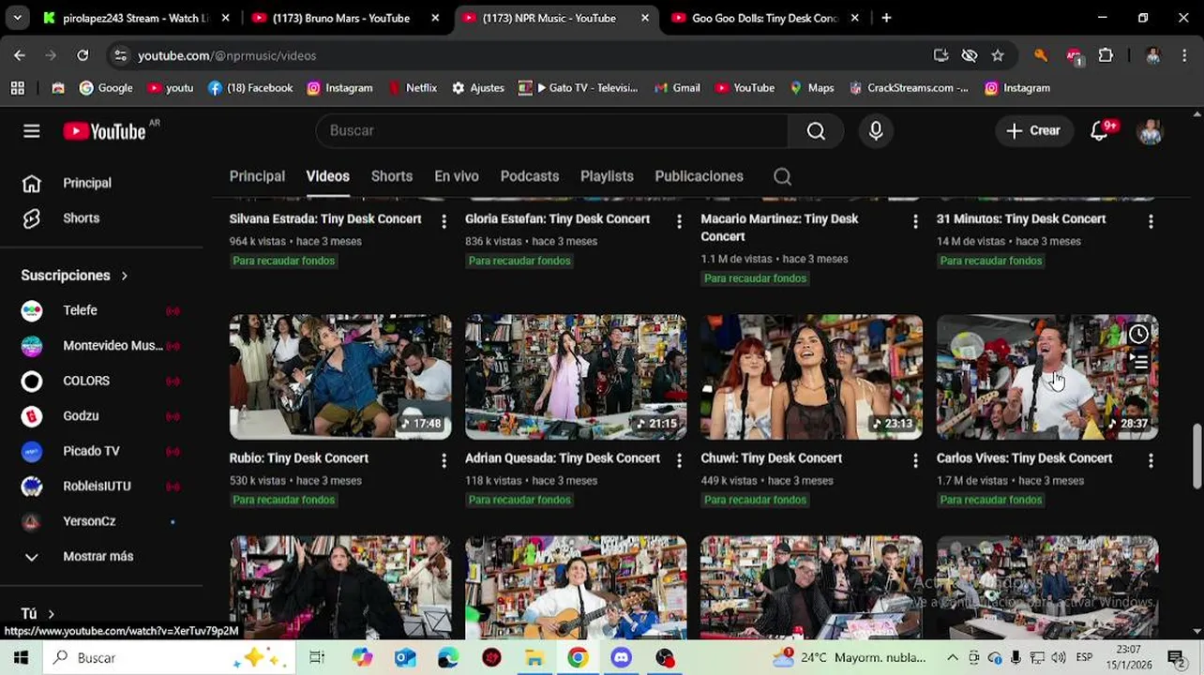Play the Adrian Quesada Tiny Desk thumbnail

coord(576,377)
